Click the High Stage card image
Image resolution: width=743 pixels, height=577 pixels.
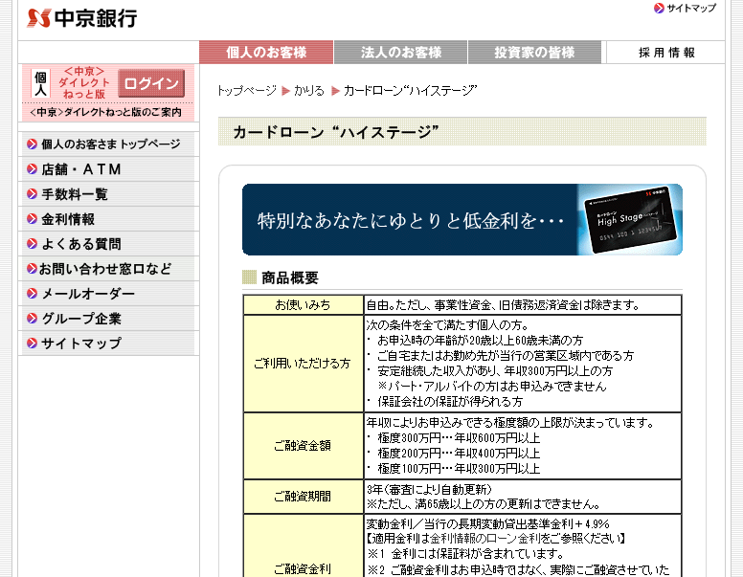(x=630, y=219)
